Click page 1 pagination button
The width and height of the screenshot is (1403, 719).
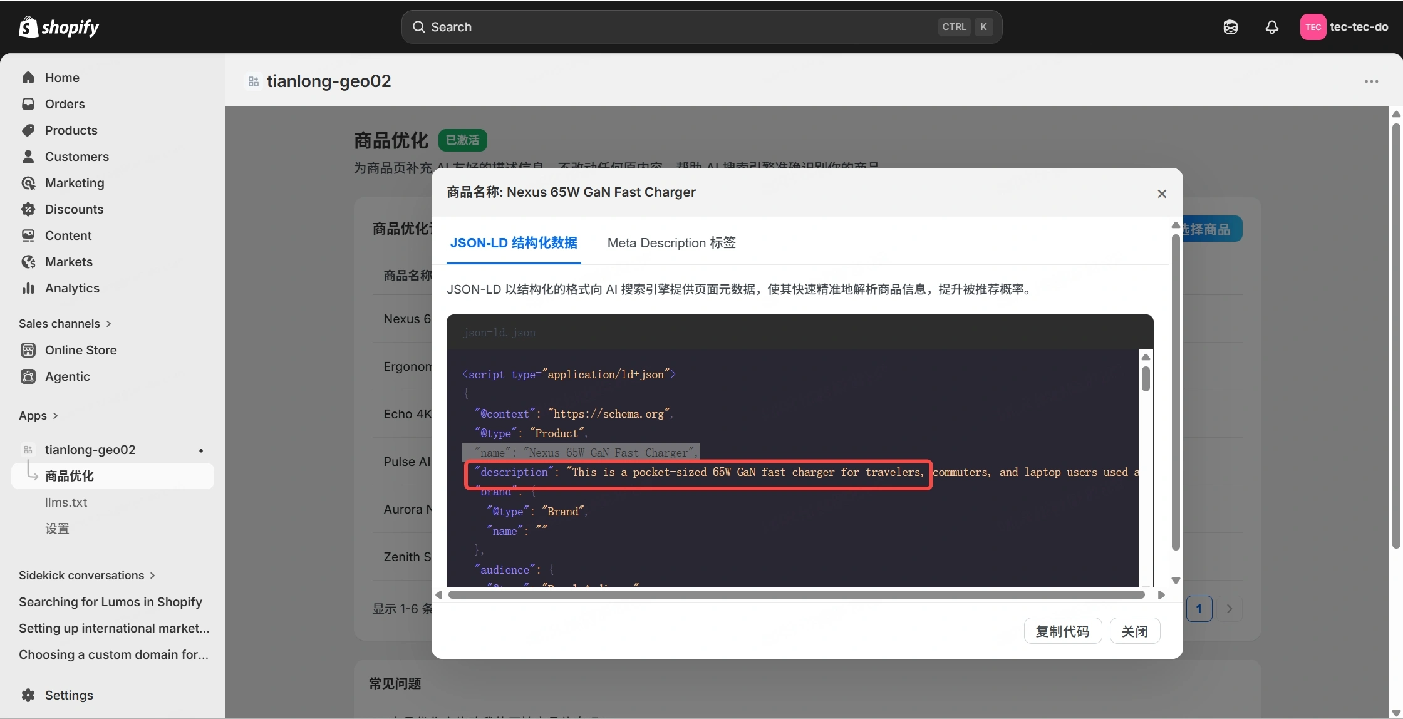pos(1199,609)
